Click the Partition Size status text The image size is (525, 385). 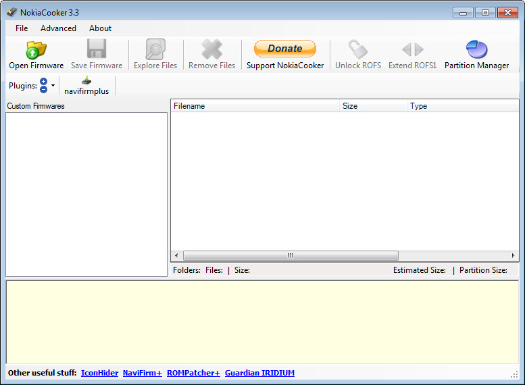click(483, 270)
